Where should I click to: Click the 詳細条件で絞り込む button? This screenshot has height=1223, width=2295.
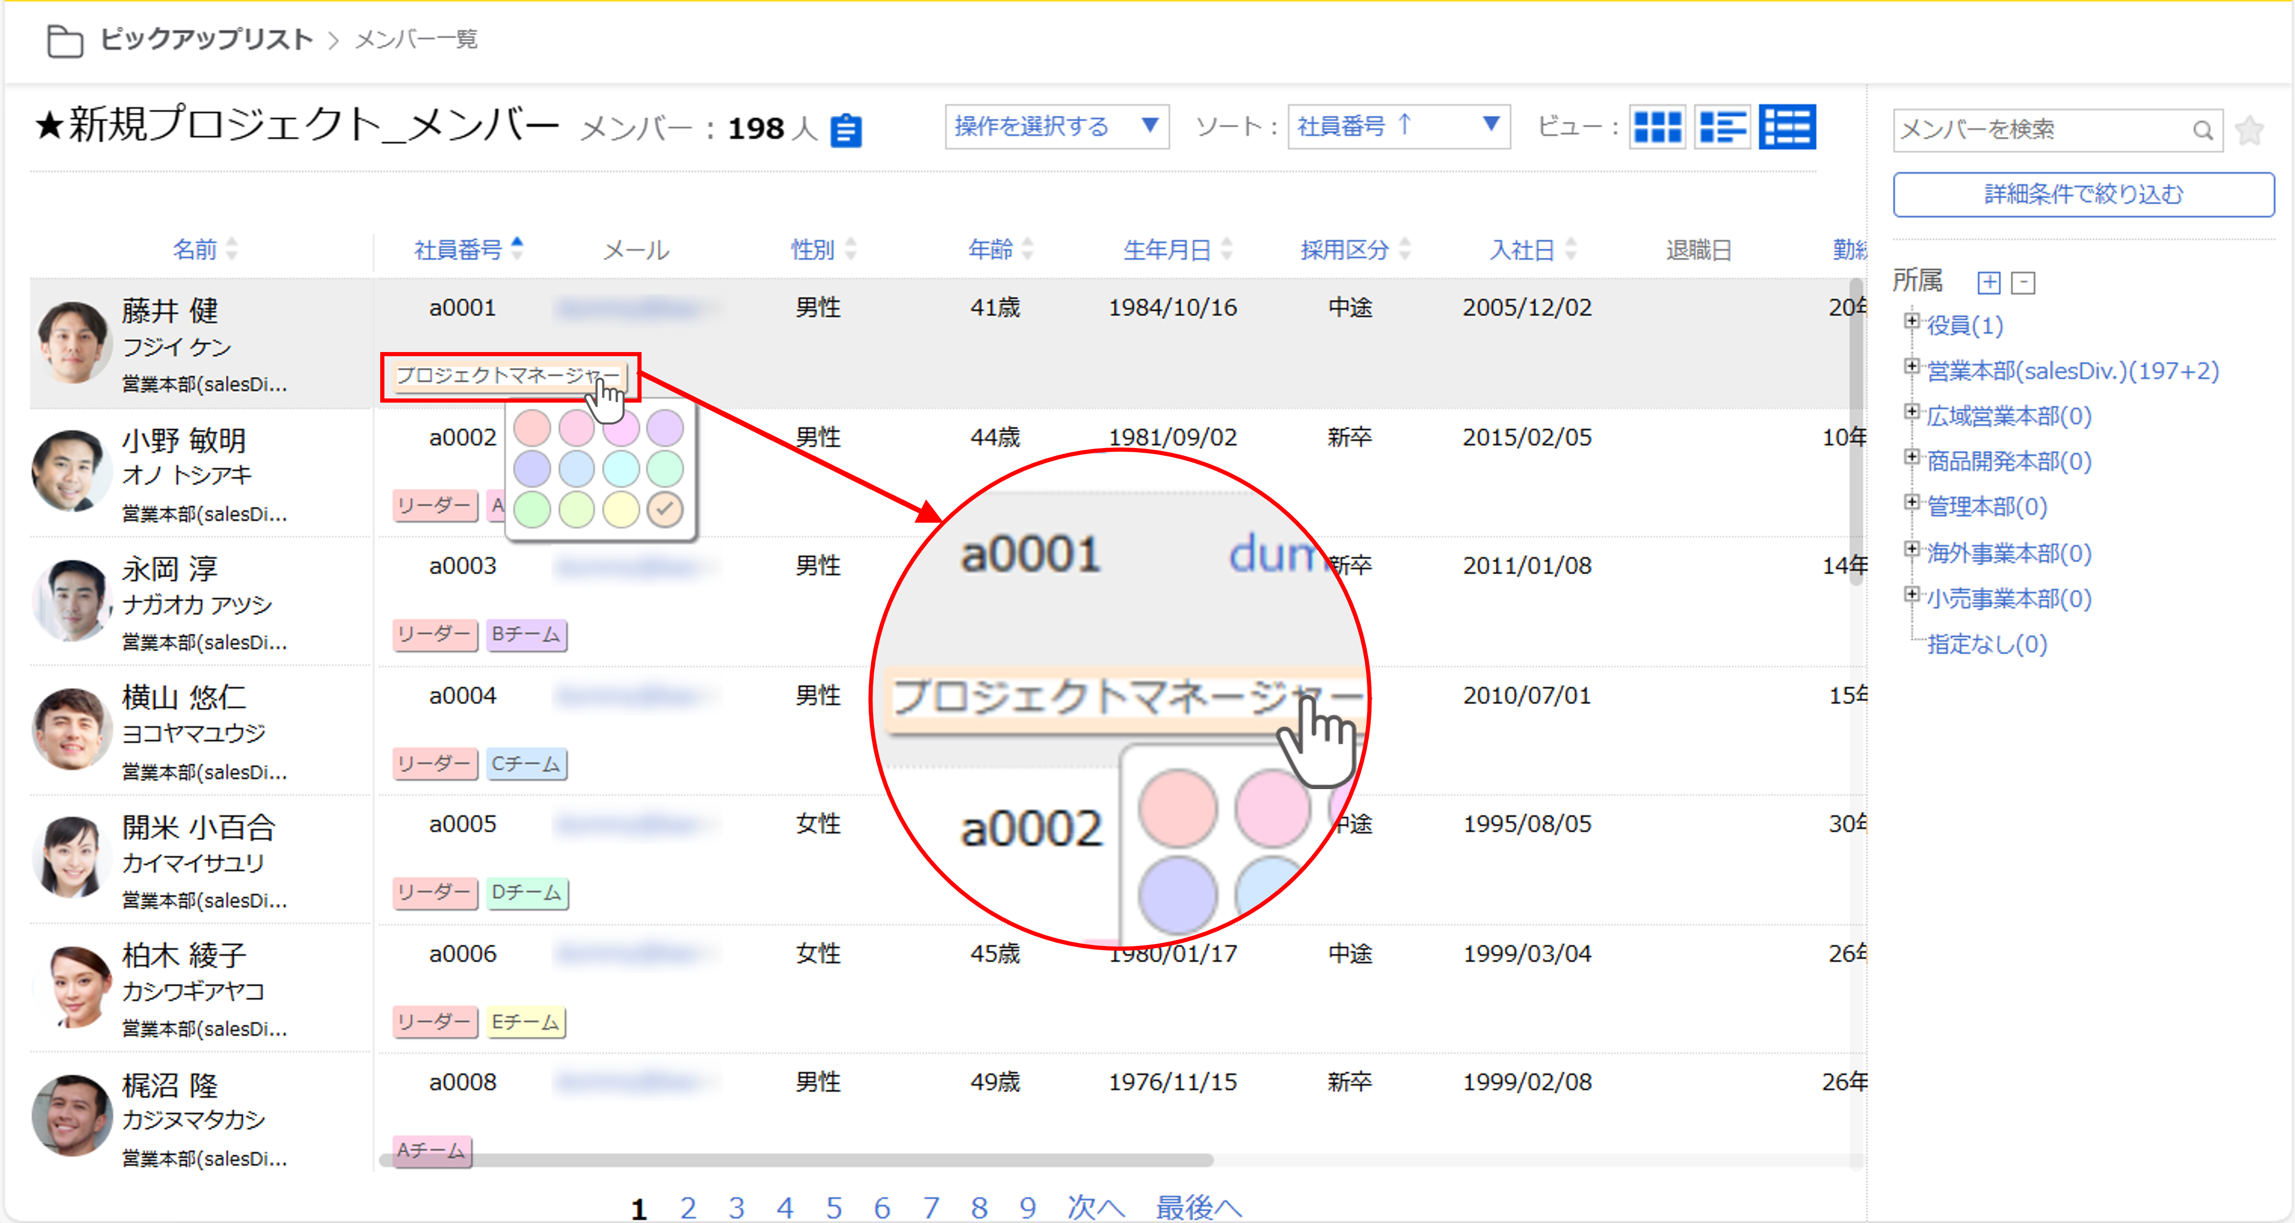pyautogui.click(x=2083, y=194)
